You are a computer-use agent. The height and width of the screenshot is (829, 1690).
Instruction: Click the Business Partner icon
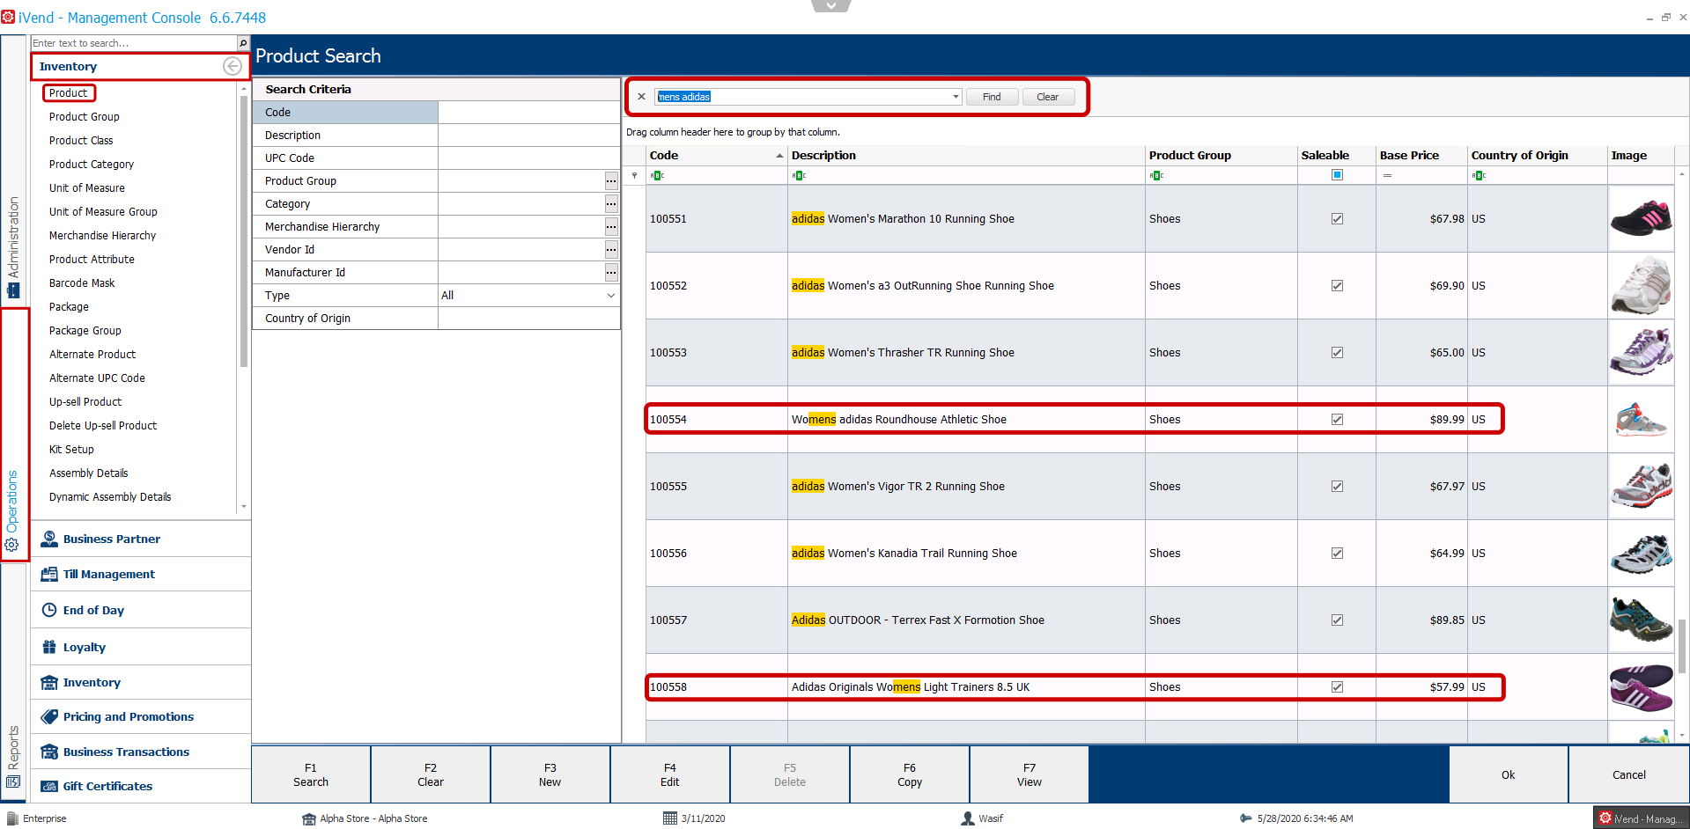point(49,539)
